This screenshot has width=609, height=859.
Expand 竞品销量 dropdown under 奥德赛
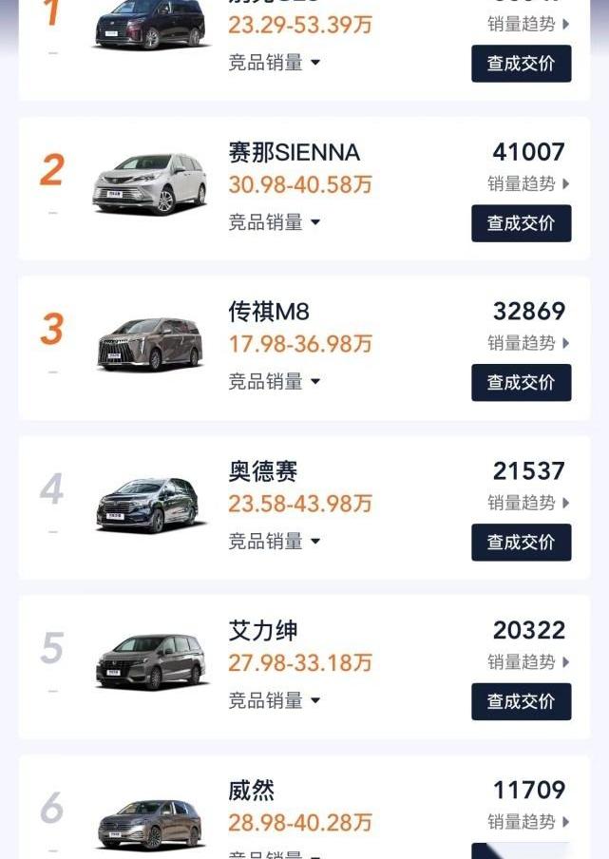pos(275,542)
